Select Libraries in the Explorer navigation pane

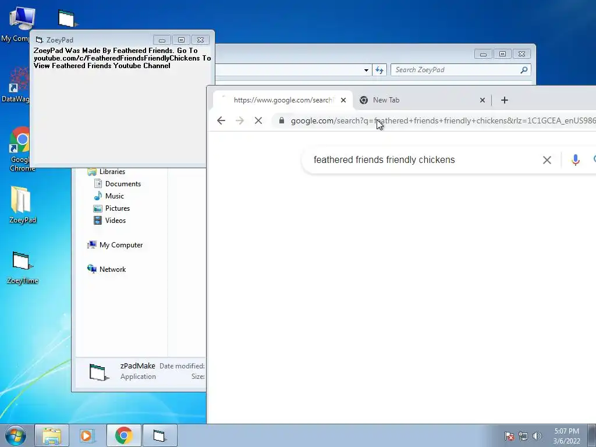tap(112, 172)
